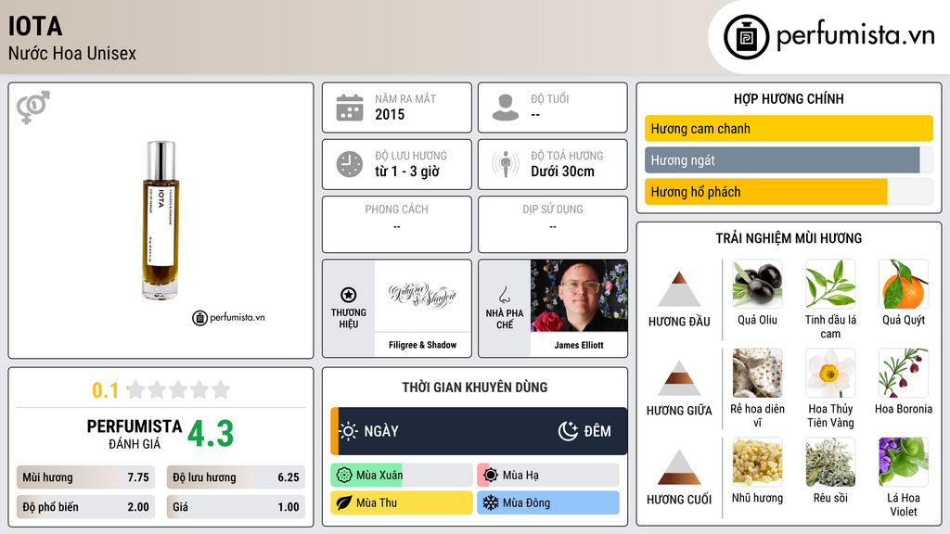Screen dimensions: 950x534
Task: Click the Hợp Hương Chính heading
Action: 789,98
